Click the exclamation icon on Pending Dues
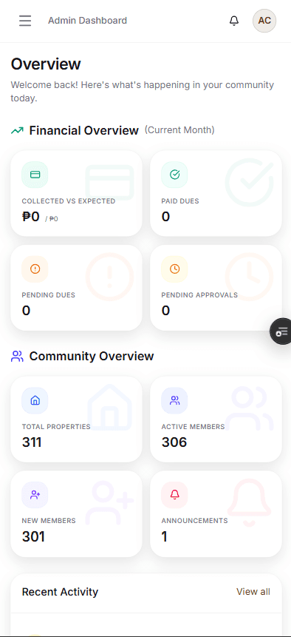291x637 pixels. pos(35,269)
